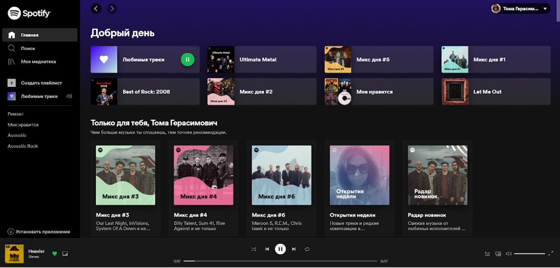This screenshot has height=268, width=560.
Task: Toggle shuffle mode
Action: point(254,249)
